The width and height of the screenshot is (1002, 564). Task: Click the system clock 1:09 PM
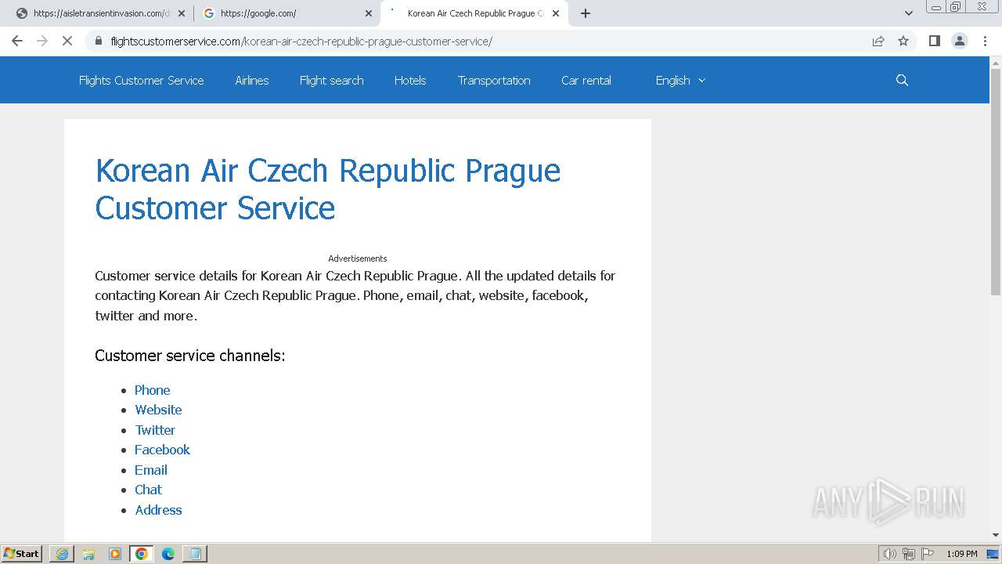(962, 554)
